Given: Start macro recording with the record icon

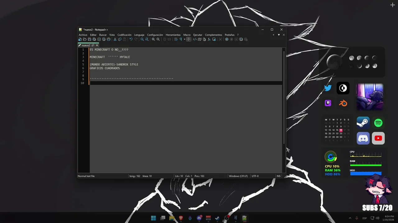Looking at the screenshot, I should (227, 39).
